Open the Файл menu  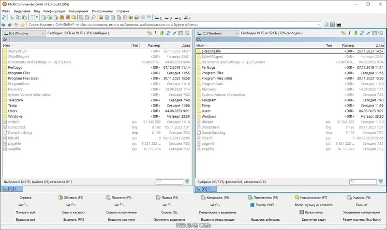coord(6,11)
